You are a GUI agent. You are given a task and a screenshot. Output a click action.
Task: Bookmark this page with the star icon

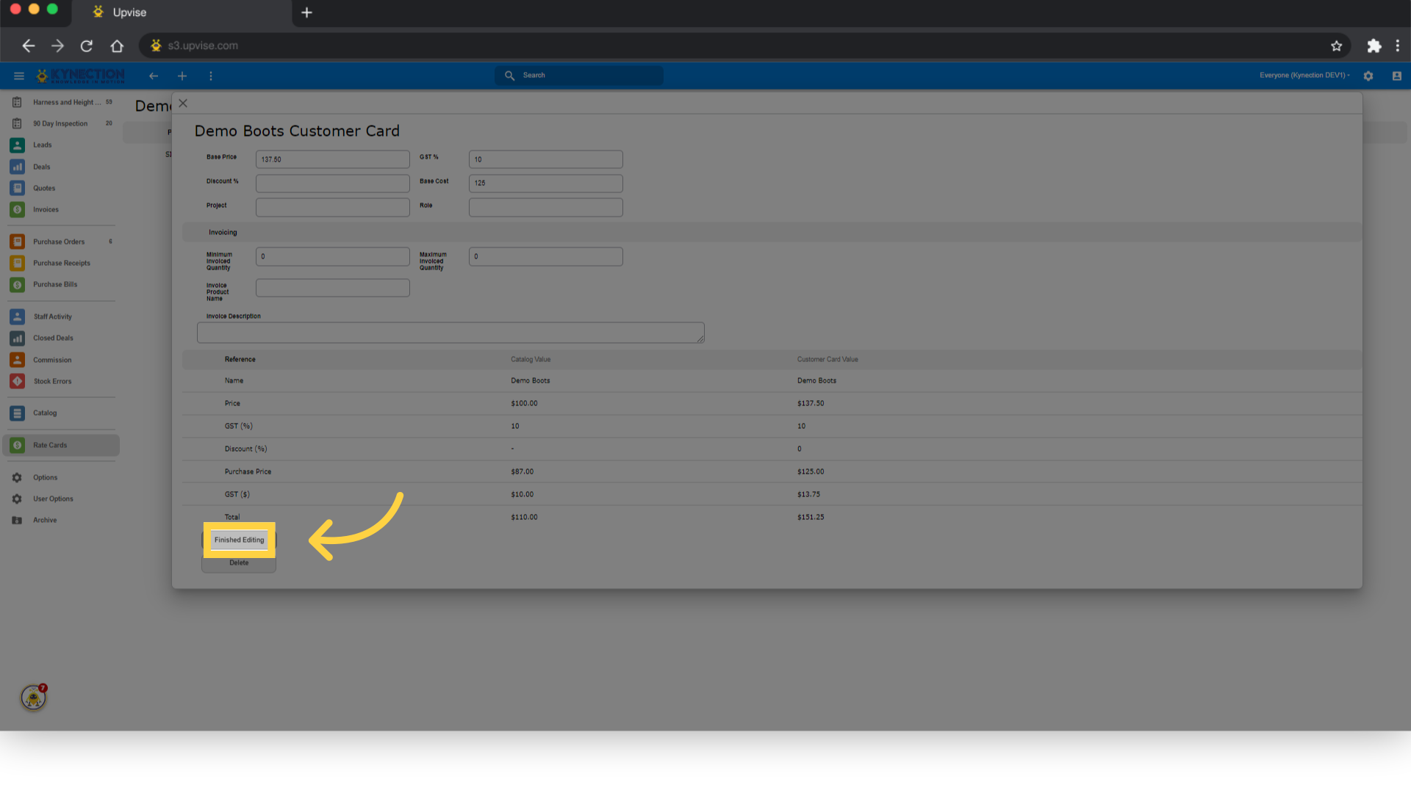1337,46
